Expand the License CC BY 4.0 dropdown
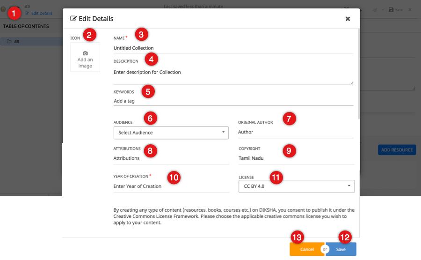The width and height of the screenshot is (421, 260). click(296, 186)
